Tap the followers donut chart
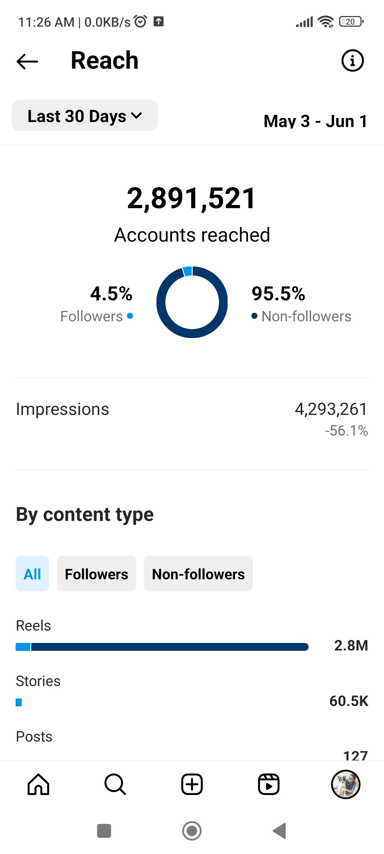Screen dimensions: 384x854 [192, 302]
